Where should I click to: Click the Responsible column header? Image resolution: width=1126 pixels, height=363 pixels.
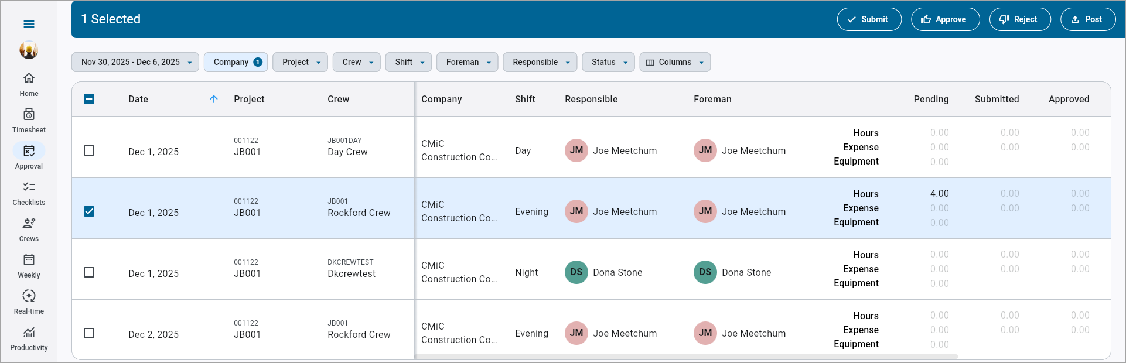[x=591, y=99]
